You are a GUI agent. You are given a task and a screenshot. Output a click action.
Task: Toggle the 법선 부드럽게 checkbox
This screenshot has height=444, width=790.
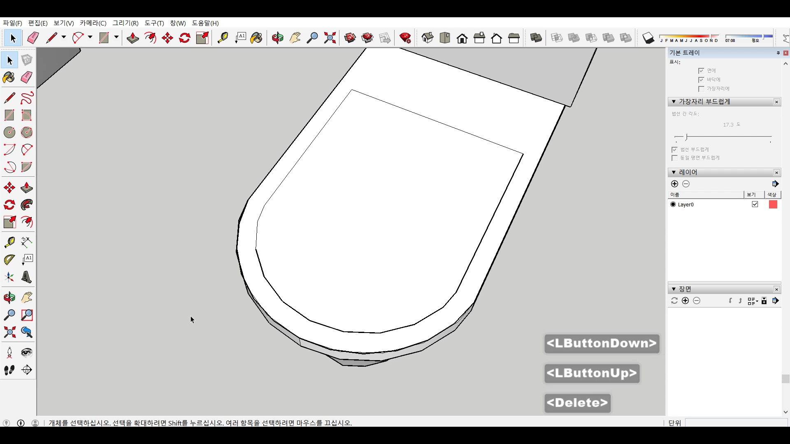click(674, 150)
